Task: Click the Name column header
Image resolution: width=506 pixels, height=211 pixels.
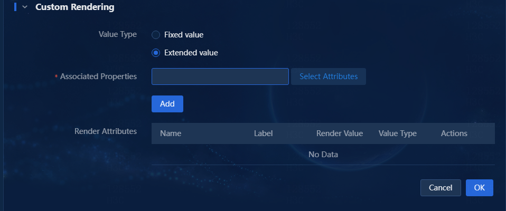Action: point(171,133)
